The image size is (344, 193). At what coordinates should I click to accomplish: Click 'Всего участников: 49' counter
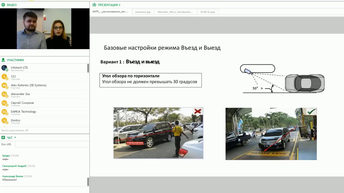(15, 130)
